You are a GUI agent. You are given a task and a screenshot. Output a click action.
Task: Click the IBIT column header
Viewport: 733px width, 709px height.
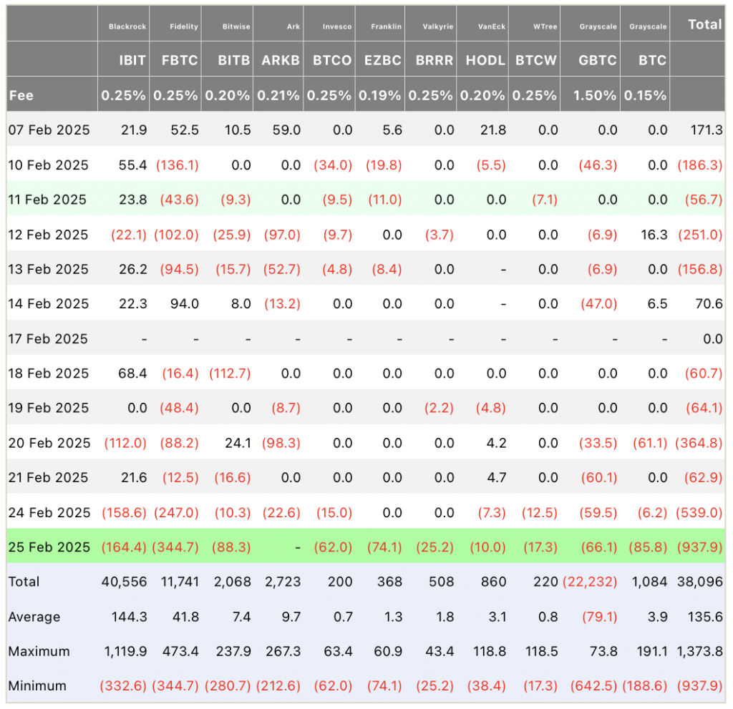[x=132, y=60]
